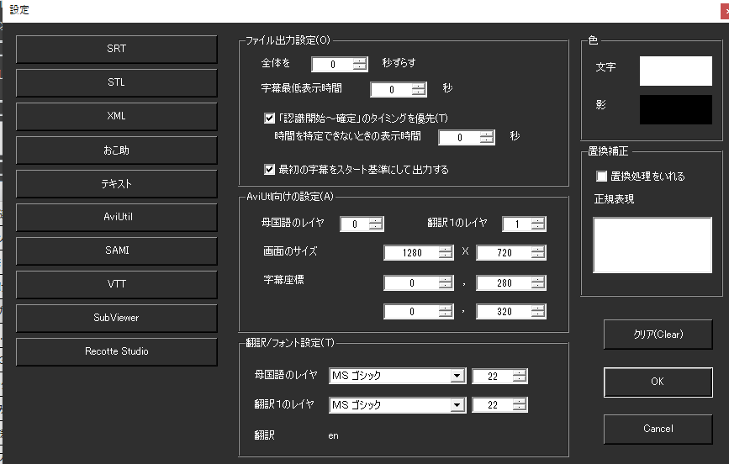729x464 pixels.
Task: Expand the 翻訳1のレイヤ font dropdown
Action: coord(457,405)
